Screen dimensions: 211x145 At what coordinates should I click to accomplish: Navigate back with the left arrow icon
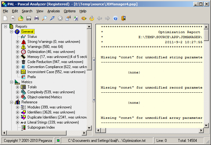pos(100,18)
